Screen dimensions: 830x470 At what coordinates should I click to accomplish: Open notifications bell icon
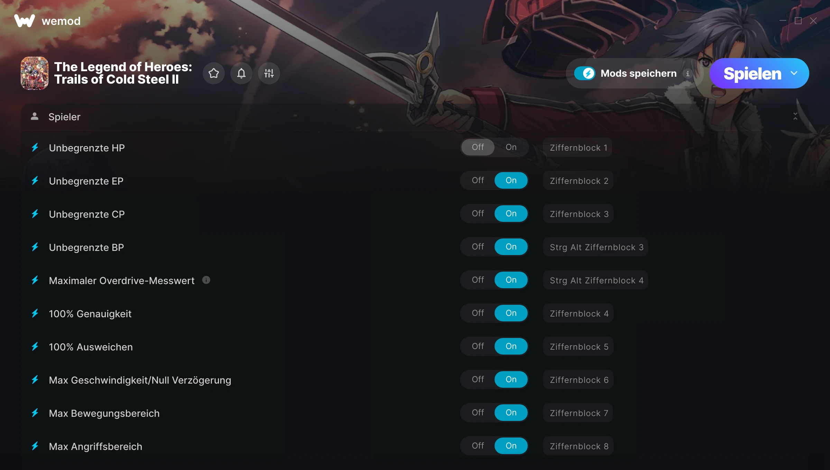tap(241, 73)
